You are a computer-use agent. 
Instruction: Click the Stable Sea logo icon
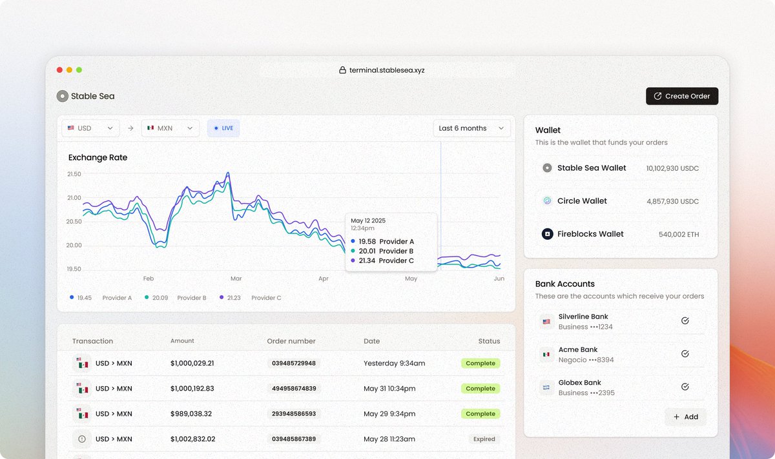(x=63, y=96)
